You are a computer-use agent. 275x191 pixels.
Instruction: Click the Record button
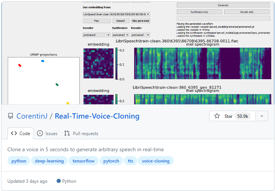[120, 21]
